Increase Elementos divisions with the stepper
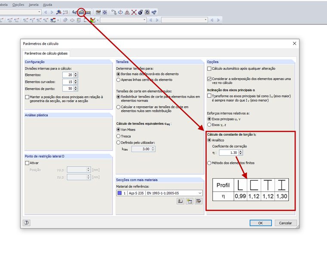Image resolution: width=327 pixels, height=256 pixels. coord(76,73)
